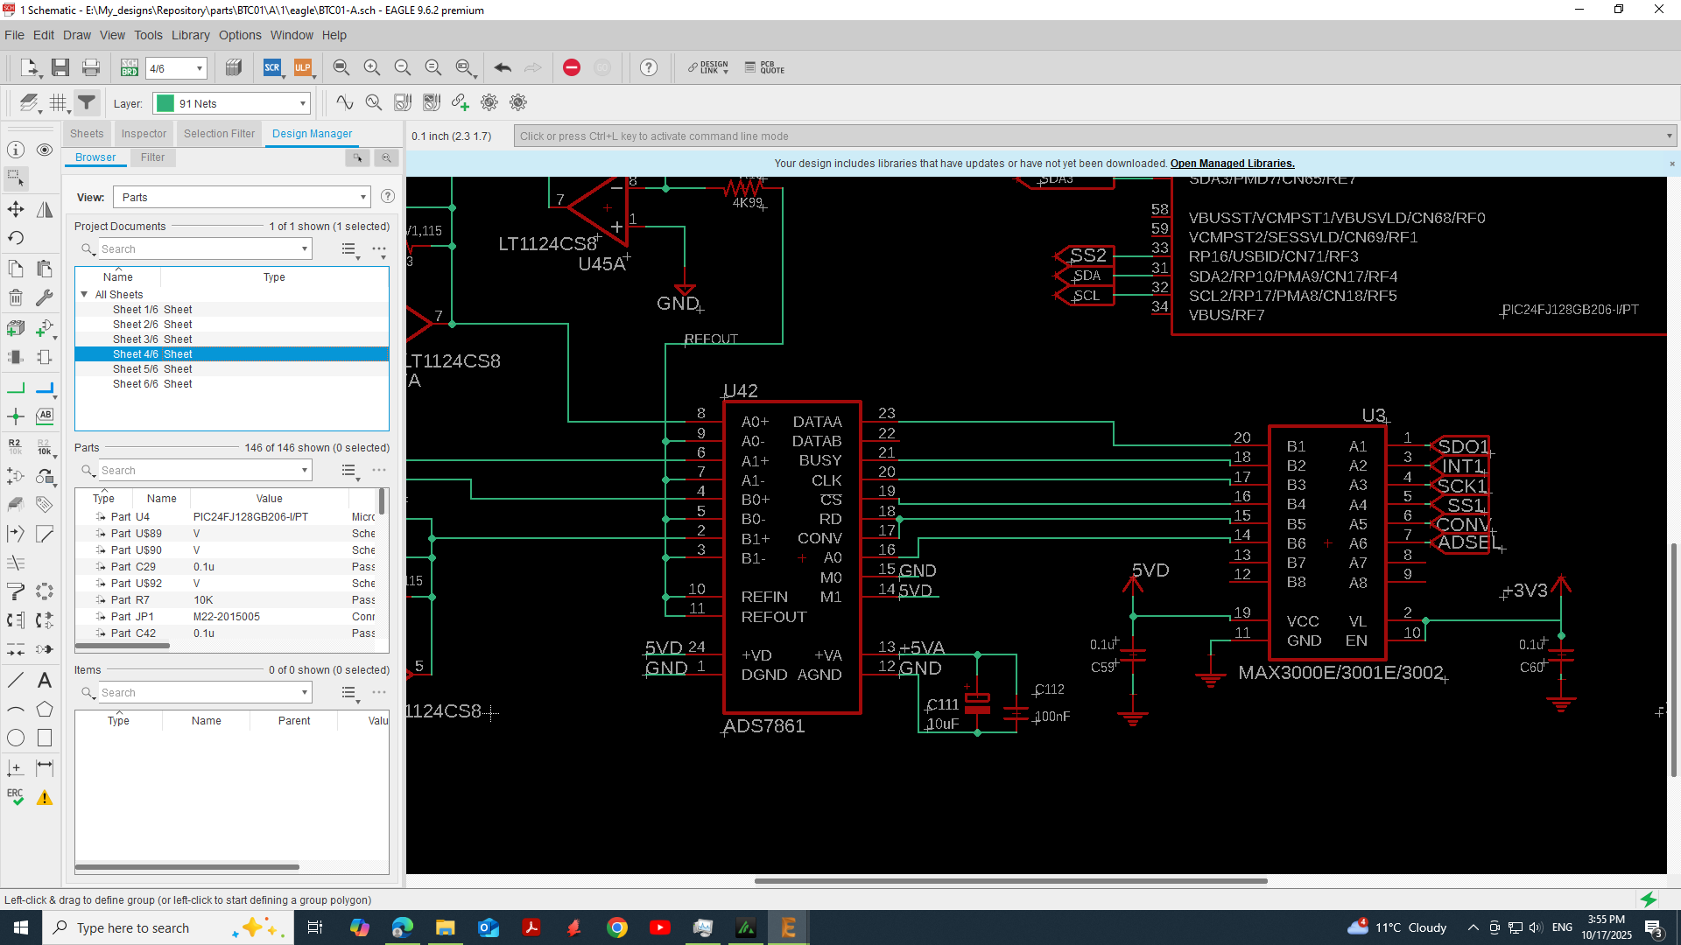Click the PCB Quote button
Viewport: 1681px width, 945px height.
(x=764, y=67)
